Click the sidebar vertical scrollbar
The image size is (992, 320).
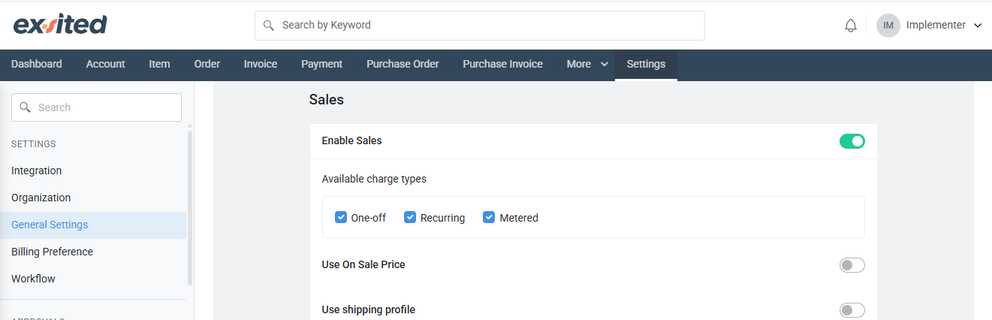coord(190,207)
